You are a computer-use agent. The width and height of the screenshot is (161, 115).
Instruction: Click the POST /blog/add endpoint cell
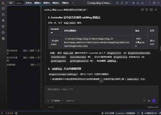tap(140, 42)
